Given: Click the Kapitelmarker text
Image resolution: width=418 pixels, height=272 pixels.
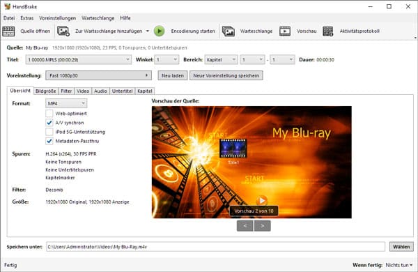Looking at the screenshot, I should tap(60, 178).
